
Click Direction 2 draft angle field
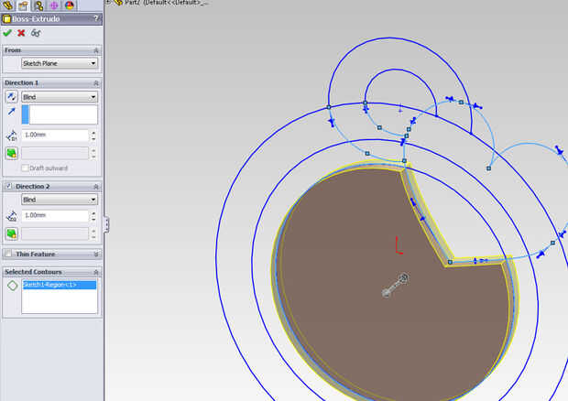coord(55,233)
